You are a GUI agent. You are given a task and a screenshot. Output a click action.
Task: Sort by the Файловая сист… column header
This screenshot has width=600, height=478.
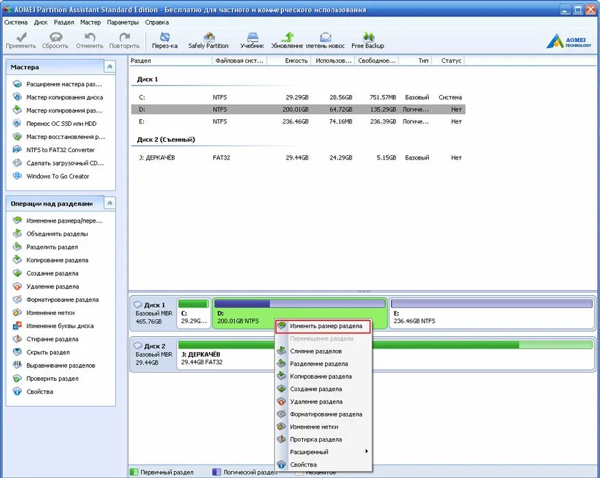point(240,61)
